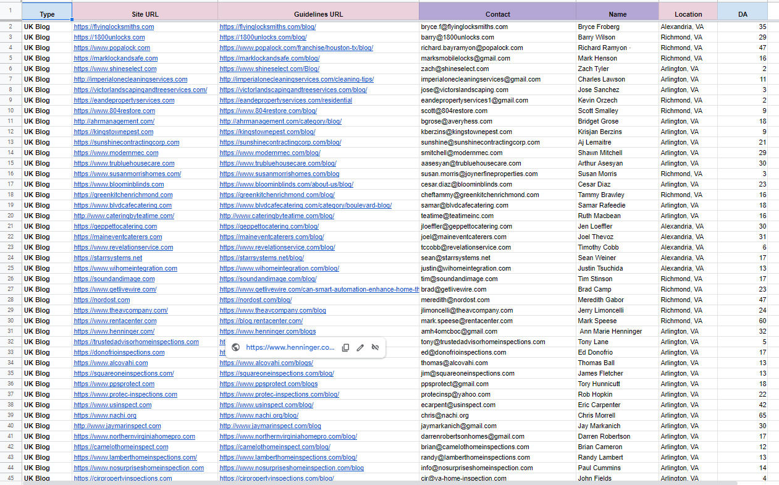Select the protecinsp@yahoo.com contact cell
The image size is (779, 485).
click(x=498, y=394)
